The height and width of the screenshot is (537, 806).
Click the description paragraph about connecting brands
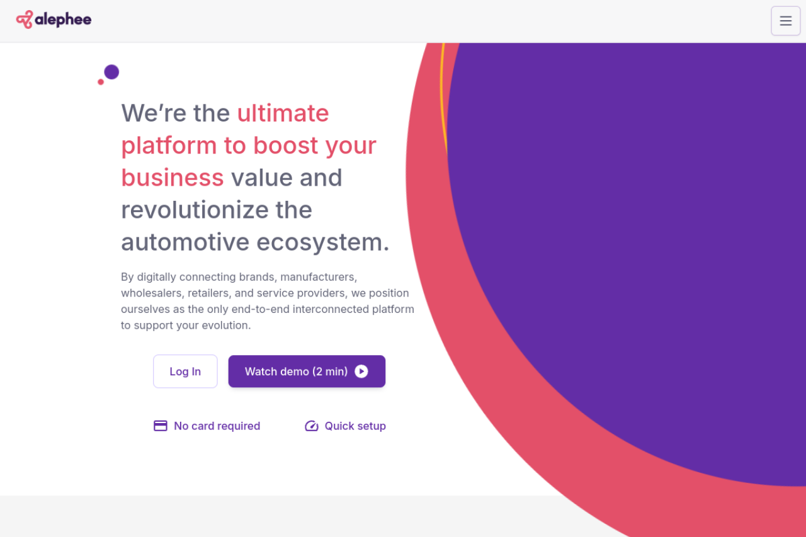(x=268, y=301)
